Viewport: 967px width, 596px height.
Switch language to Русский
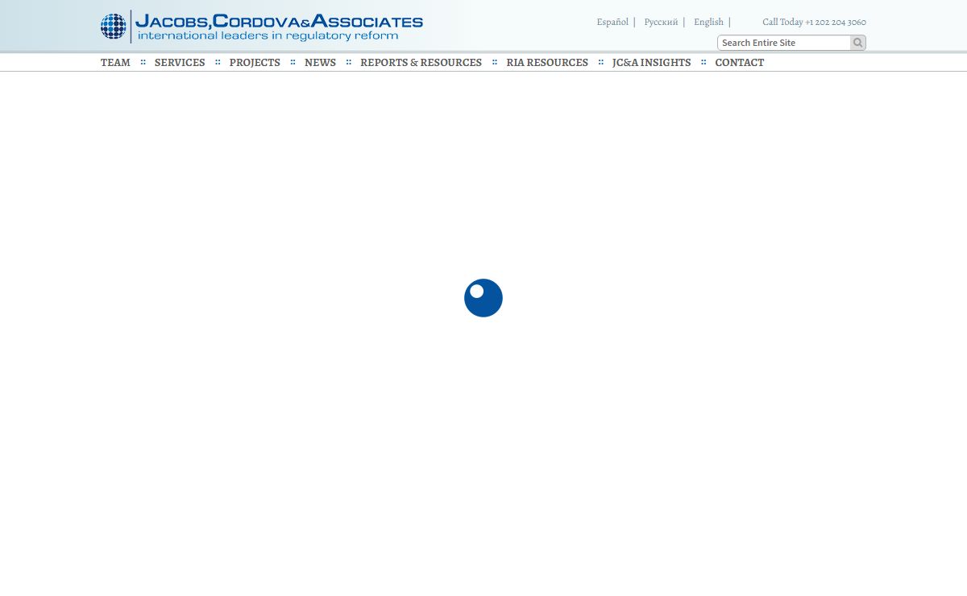click(661, 22)
